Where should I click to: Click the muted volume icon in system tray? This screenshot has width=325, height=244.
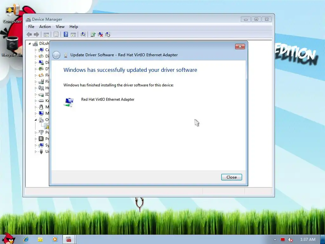click(x=290, y=240)
